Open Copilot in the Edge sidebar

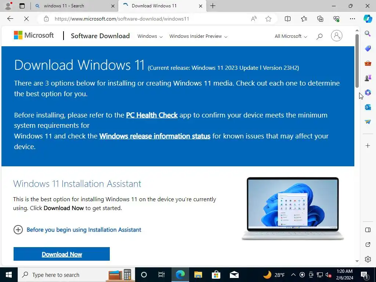(368, 19)
